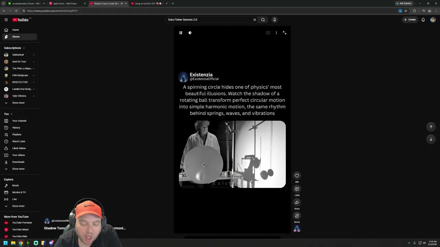Screen dimensions: 440x247
Task: Toggle closed captions on the Short
Action: click(x=268, y=33)
